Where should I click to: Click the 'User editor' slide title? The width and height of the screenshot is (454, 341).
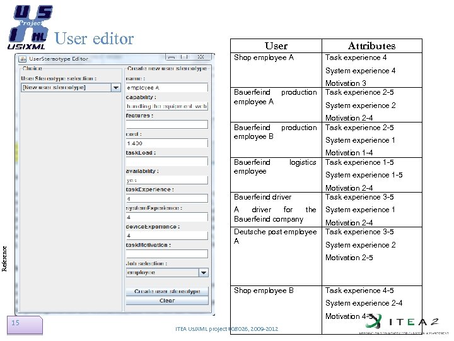94,39
